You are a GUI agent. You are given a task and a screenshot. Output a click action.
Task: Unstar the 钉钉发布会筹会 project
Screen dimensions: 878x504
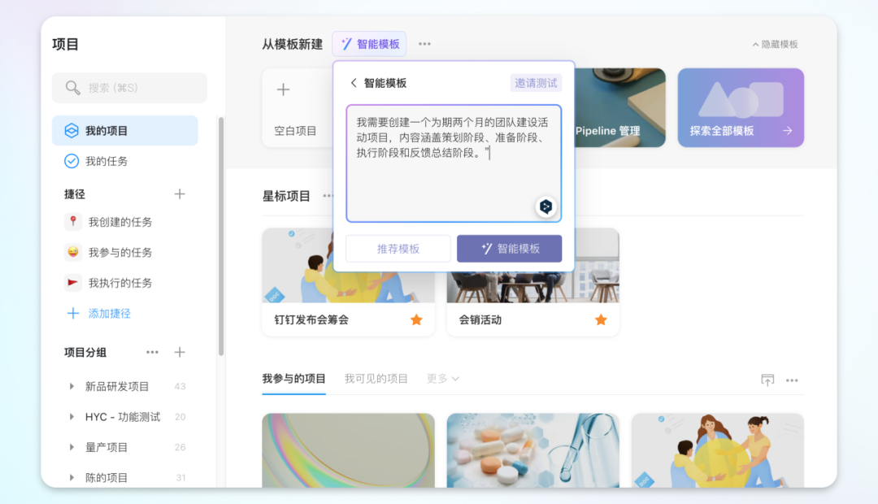pos(416,319)
